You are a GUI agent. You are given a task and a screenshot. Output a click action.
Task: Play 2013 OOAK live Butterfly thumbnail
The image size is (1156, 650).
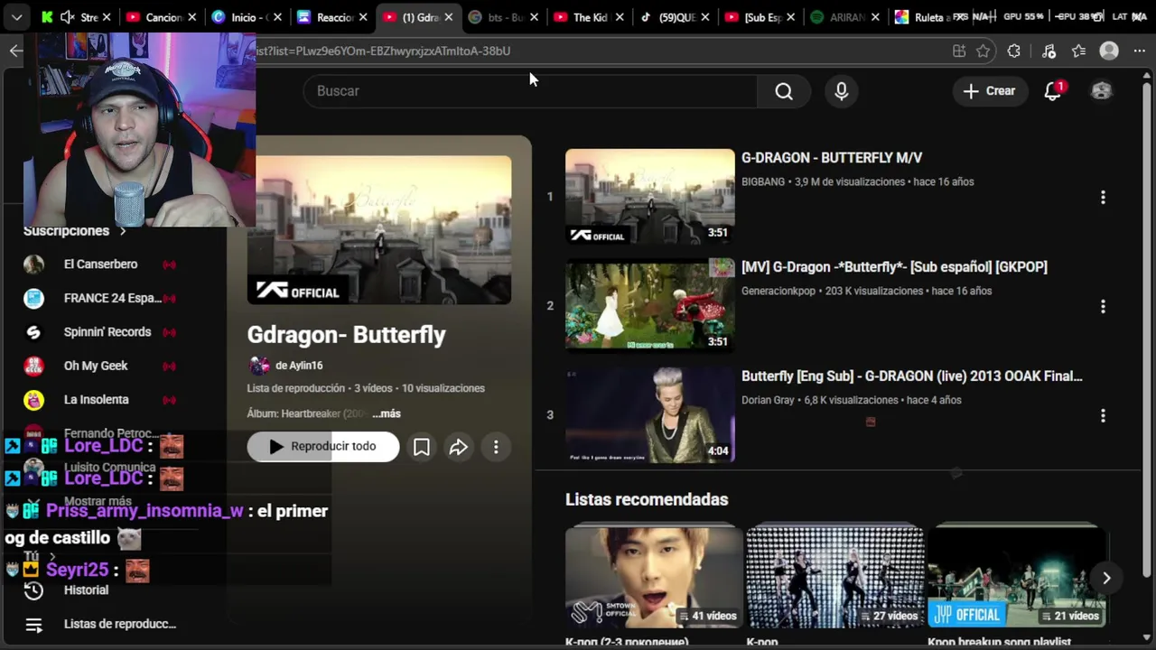[650, 415]
